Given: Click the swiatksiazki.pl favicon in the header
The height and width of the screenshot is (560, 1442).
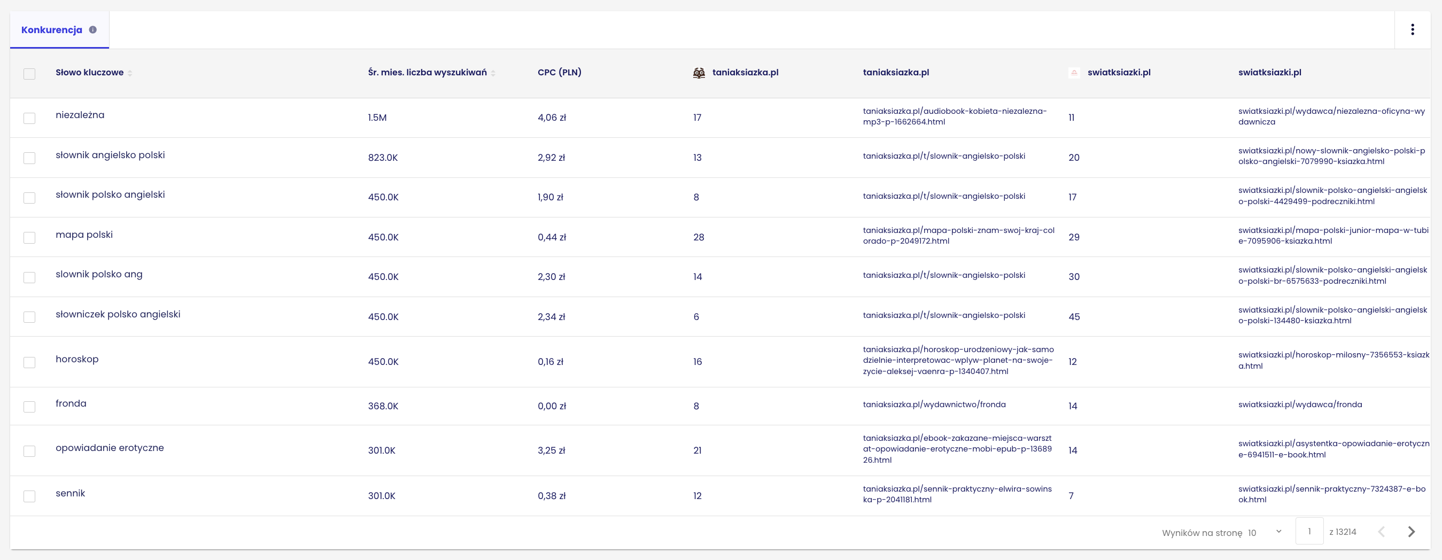Looking at the screenshot, I should click(x=1074, y=73).
